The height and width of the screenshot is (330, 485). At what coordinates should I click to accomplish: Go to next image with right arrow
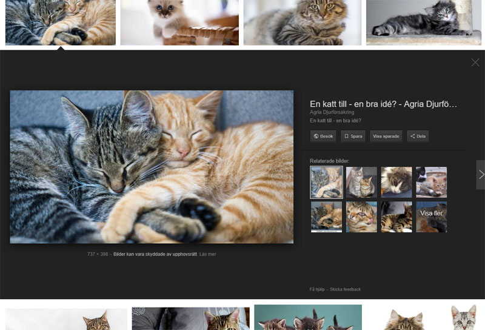pos(481,175)
